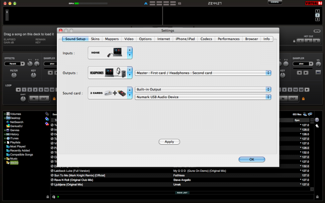Viewport: 325px width, 203px height.
Task: Toggle loop length 1 on left deck
Action: (x=24, y=90)
